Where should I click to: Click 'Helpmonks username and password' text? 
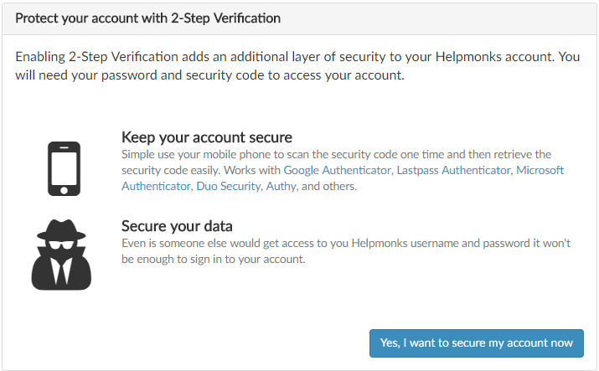tap(419, 243)
